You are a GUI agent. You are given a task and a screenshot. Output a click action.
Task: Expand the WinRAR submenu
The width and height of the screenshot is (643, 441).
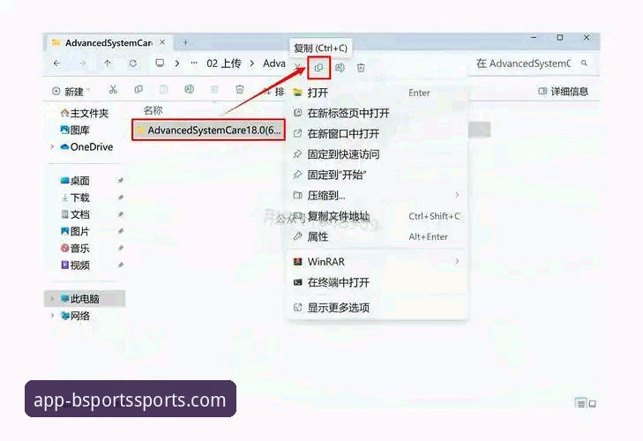[x=457, y=261]
